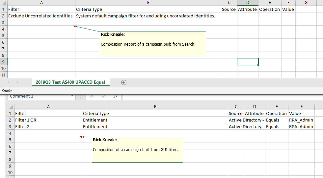Image resolution: width=323 pixels, height=178 pixels.
Task: Click the previous sheet navigation arrow
Action: (9, 82)
